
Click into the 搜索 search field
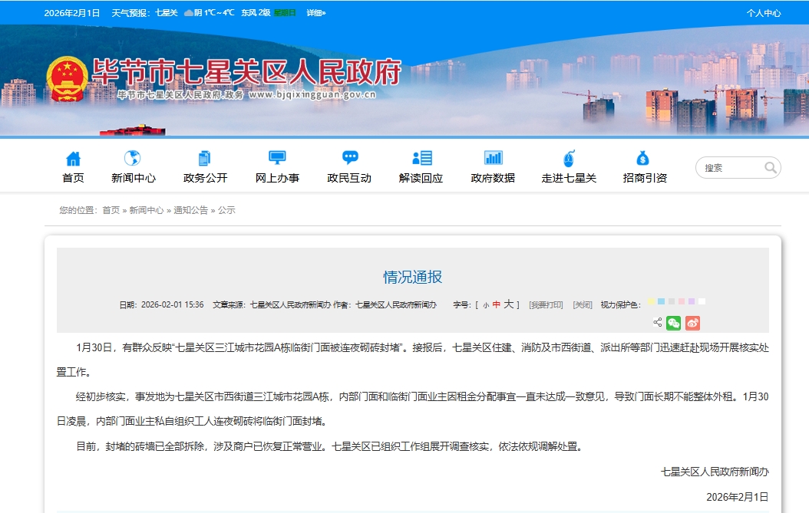click(729, 168)
